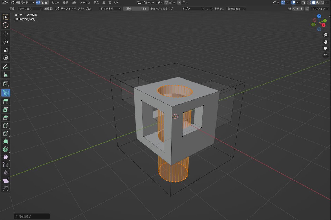This screenshot has height=220, width=331.
Task: Enable edge select mode
Action: click(42, 2)
